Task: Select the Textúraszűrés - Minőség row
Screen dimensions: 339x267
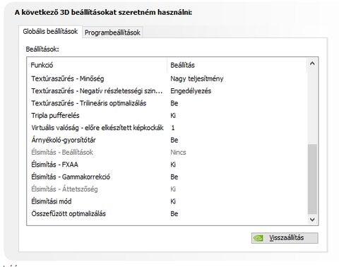Action: coord(167,78)
